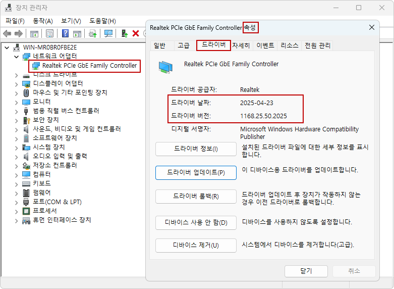This screenshot has width=394, height=289.
Task: Click the 모니터 category icon
Action: (26, 102)
